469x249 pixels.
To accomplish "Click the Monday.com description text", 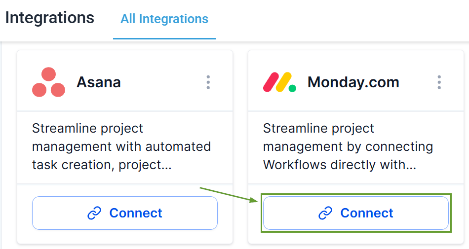I will coord(348,147).
